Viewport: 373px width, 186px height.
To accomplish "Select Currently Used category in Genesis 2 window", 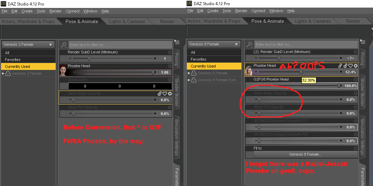I will pos(28,66).
